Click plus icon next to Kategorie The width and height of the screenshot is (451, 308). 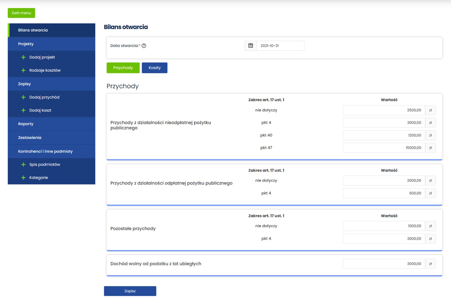23,178
